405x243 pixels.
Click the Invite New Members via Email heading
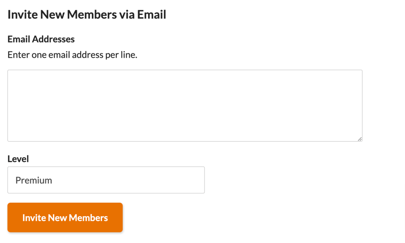87,14
